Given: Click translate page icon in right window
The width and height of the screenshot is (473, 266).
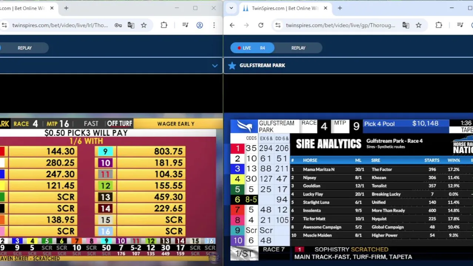Looking at the screenshot, I should coord(406,25).
